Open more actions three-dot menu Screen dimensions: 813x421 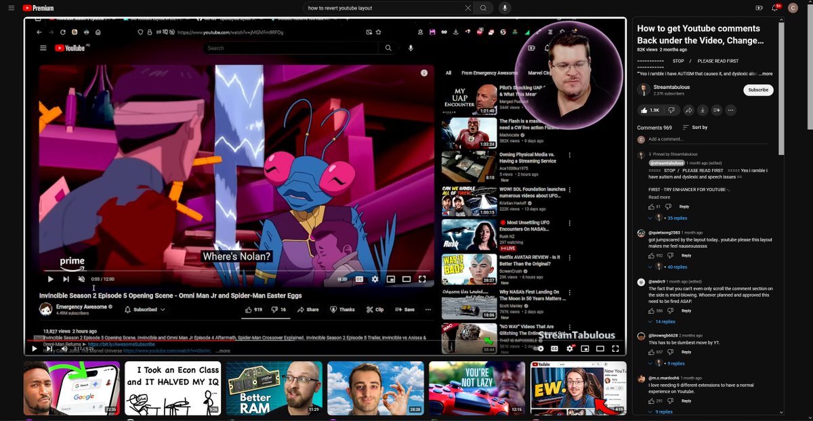point(731,110)
